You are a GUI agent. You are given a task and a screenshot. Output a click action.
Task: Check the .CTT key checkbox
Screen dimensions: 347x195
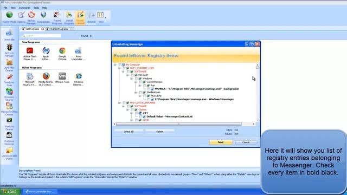pos(136,113)
